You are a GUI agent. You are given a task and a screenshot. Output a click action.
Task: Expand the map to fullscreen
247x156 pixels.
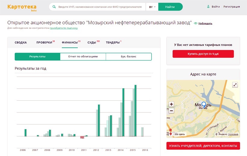235,85
